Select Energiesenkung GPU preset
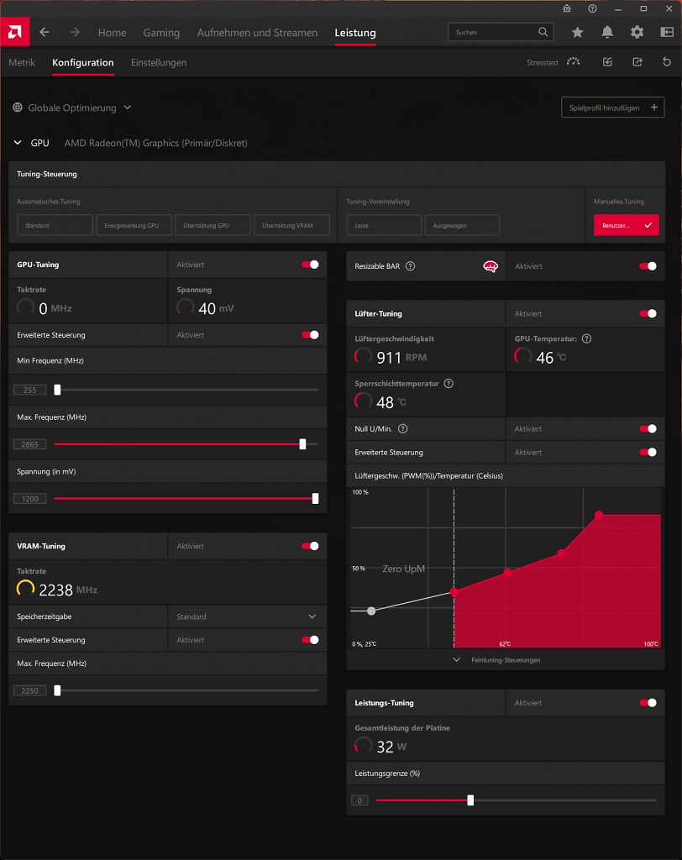The image size is (682, 860). pyautogui.click(x=134, y=225)
